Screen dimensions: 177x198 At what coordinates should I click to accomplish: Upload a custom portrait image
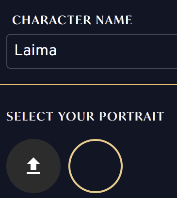coord(33,166)
